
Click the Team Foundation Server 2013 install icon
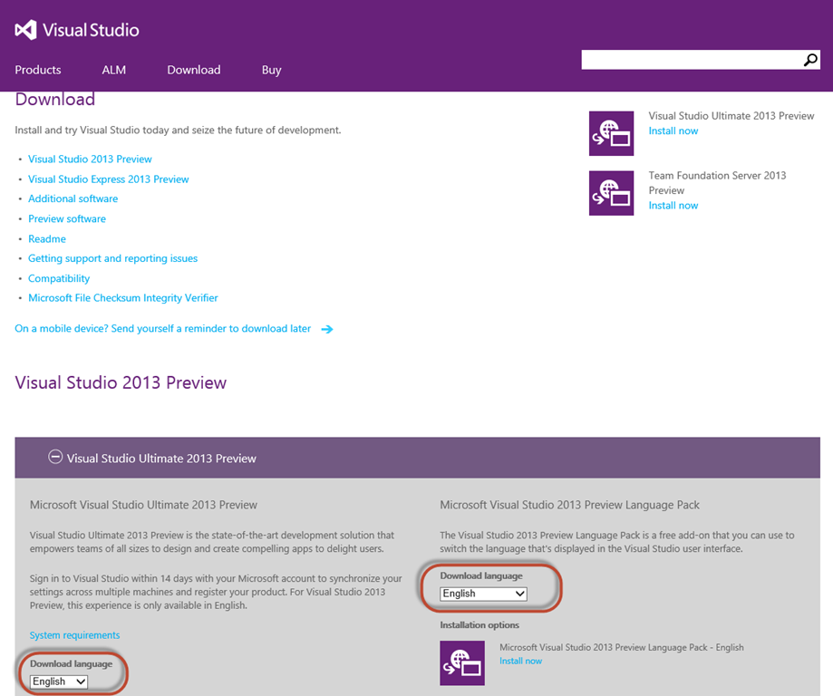611,193
